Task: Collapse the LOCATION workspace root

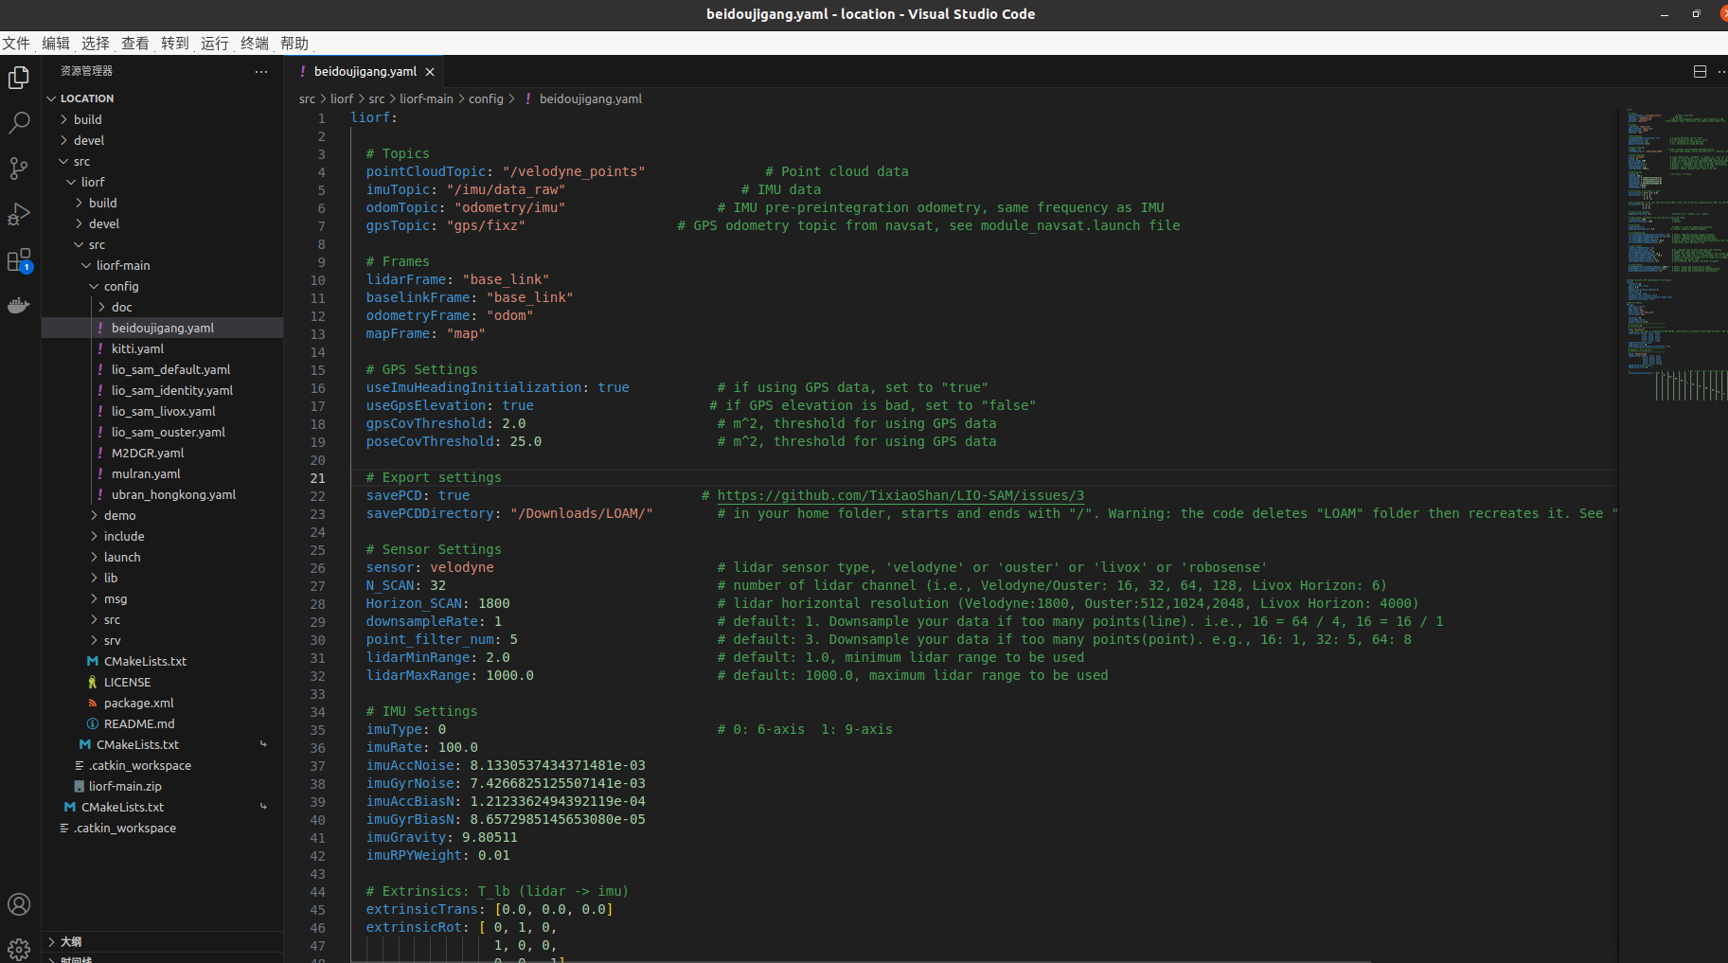Action: click(86, 98)
